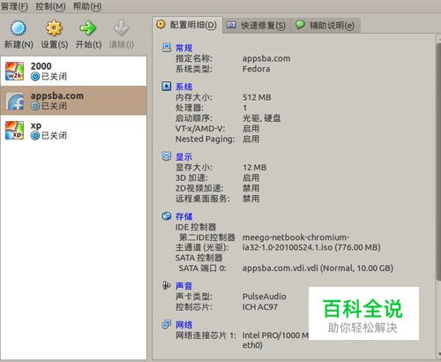The height and width of the screenshot is (362, 441).
Task: Open the 声音 settings link
Action: coord(184,286)
